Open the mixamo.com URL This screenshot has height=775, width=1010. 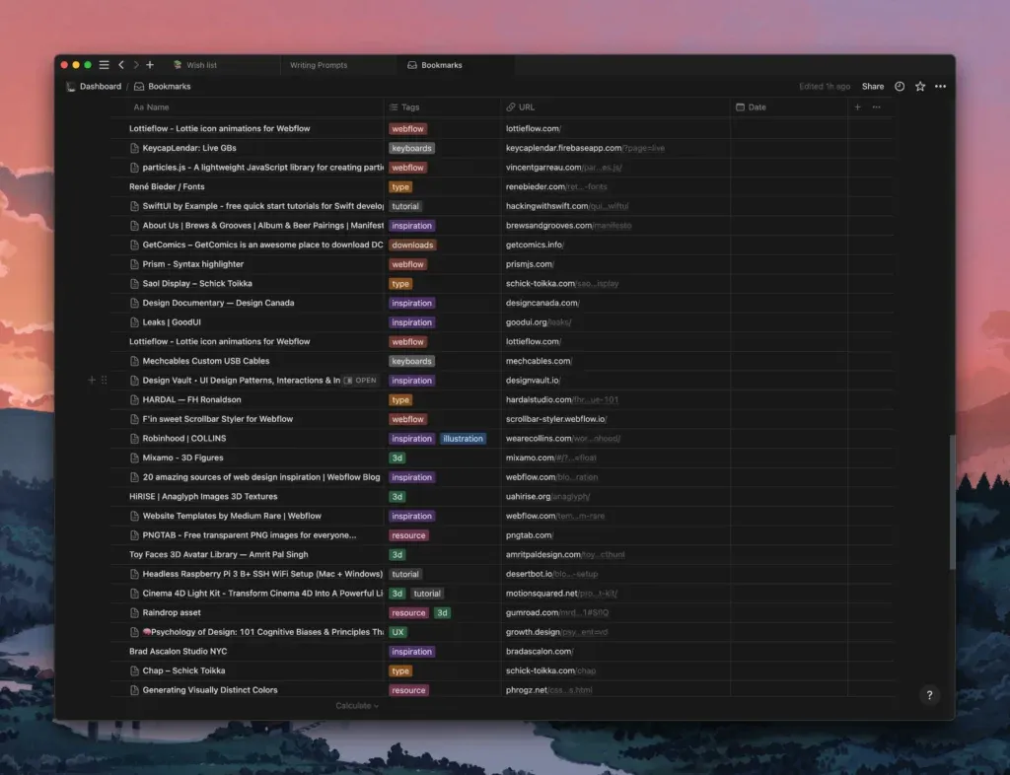[x=550, y=458]
